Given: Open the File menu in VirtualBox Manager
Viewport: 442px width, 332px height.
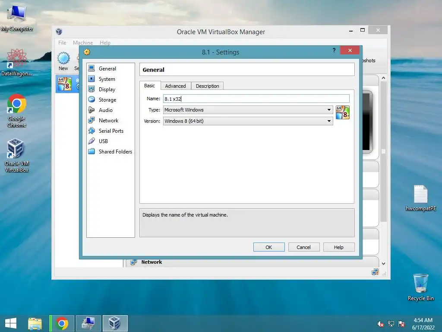Looking at the screenshot, I should pos(62,43).
